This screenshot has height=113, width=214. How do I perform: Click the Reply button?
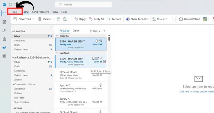coord(80,19)
